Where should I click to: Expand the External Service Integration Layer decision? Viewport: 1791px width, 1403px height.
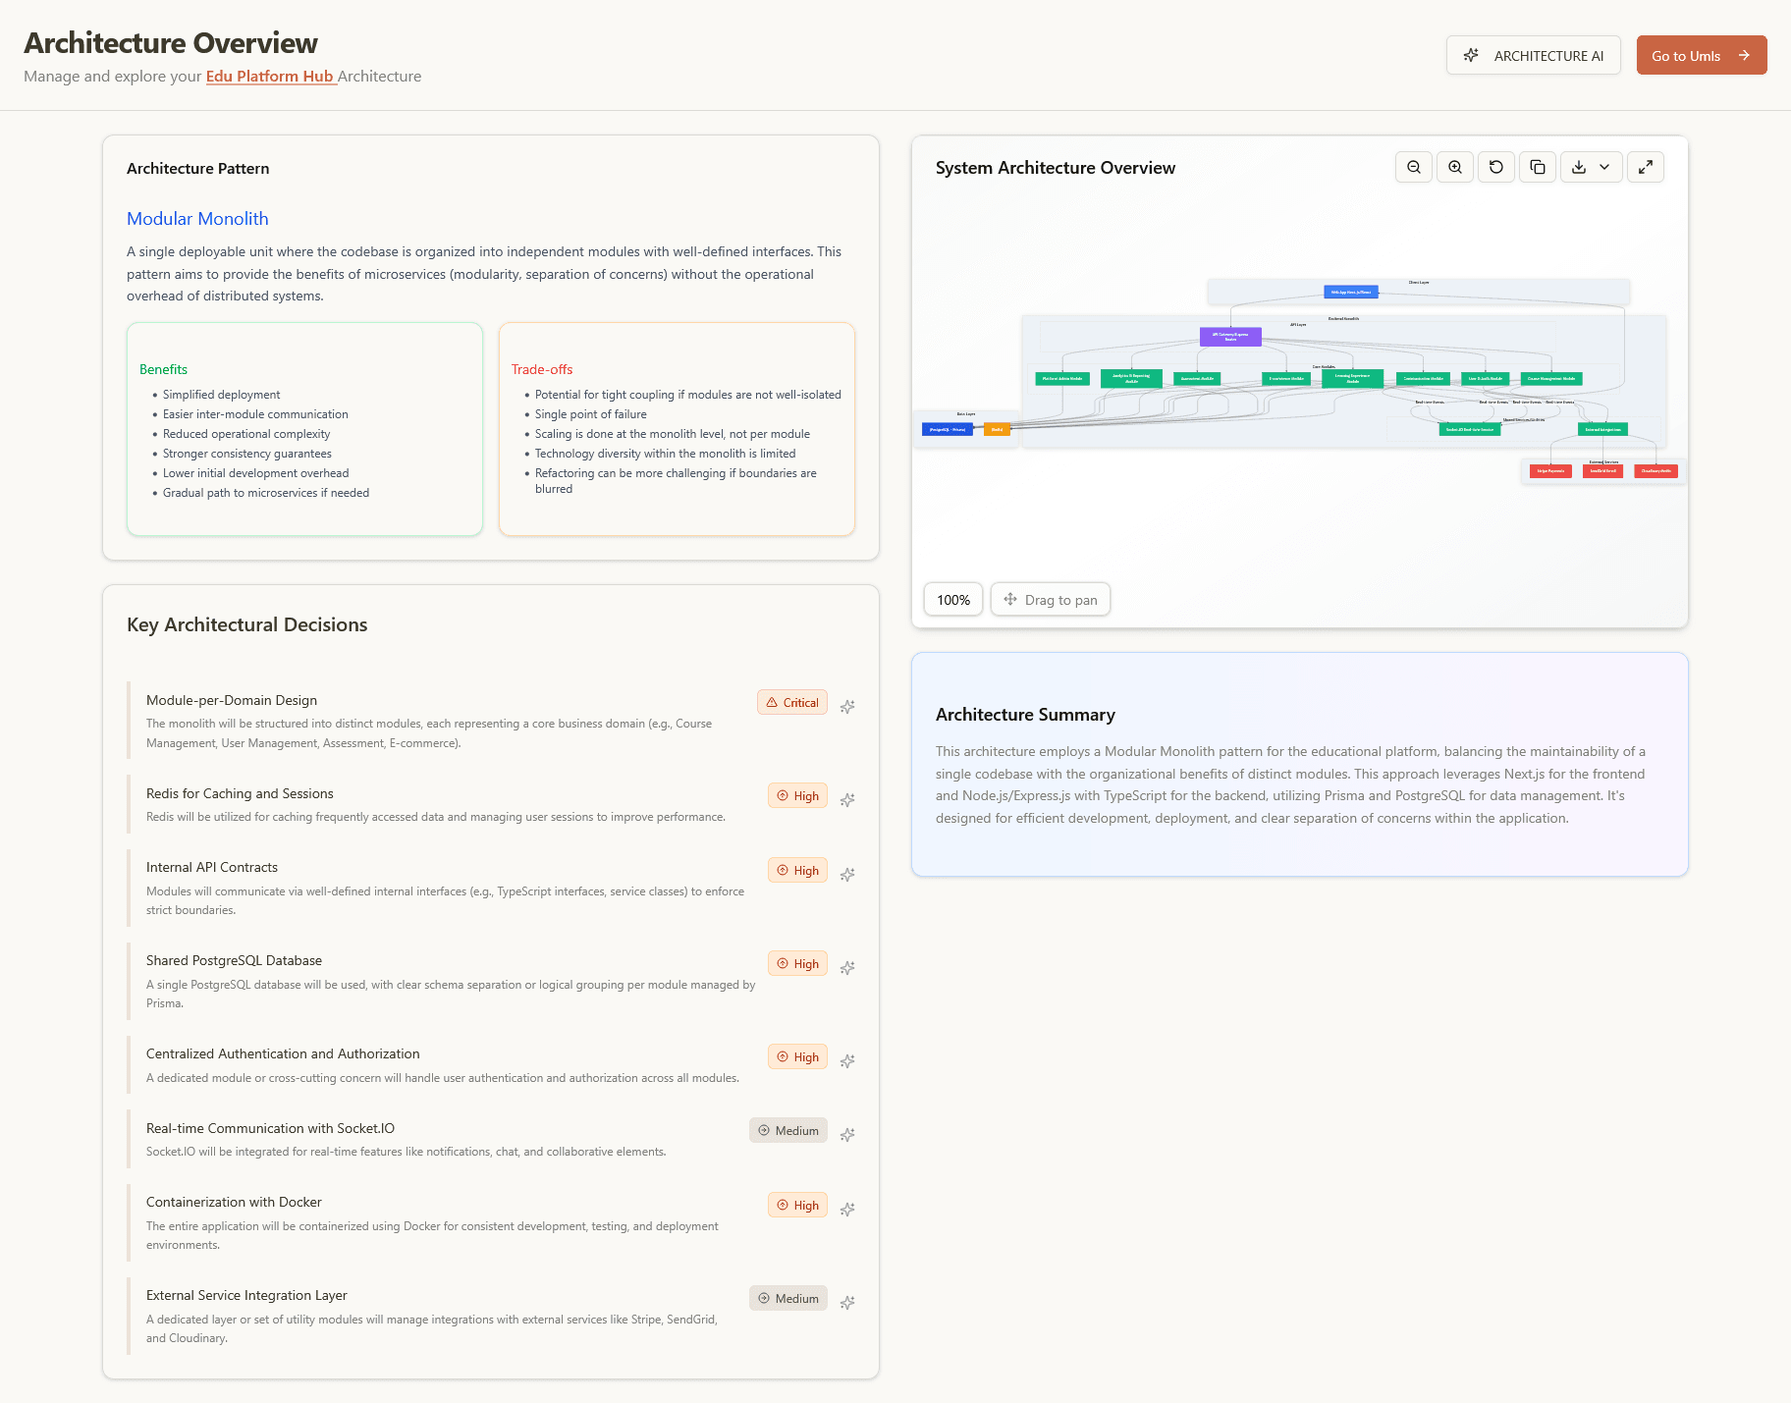(245, 1295)
